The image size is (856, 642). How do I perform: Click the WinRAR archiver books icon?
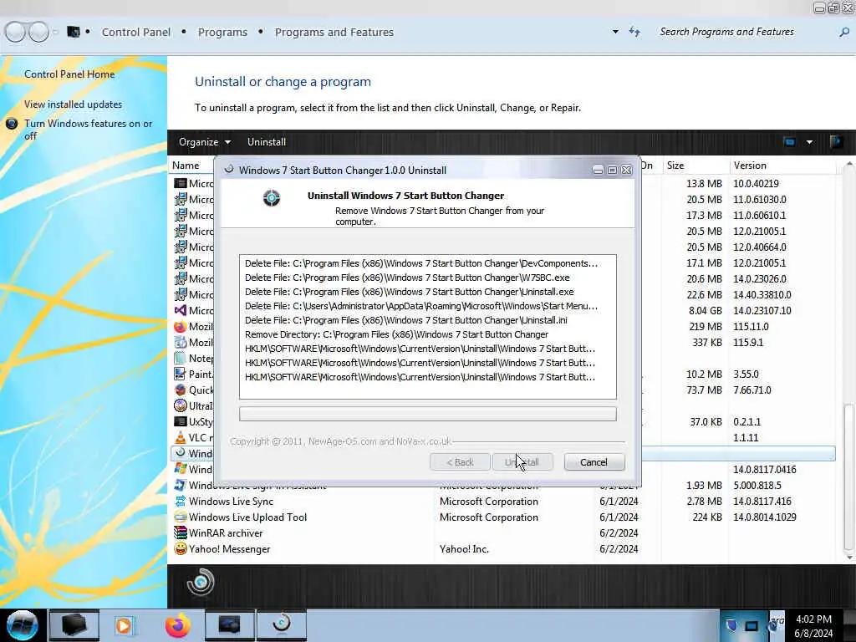click(181, 532)
